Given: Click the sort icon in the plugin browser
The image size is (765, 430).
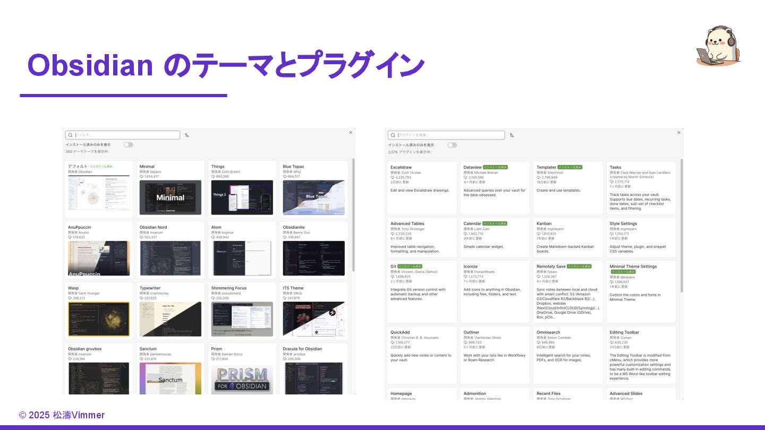Looking at the screenshot, I should click(x=512, y=135).
